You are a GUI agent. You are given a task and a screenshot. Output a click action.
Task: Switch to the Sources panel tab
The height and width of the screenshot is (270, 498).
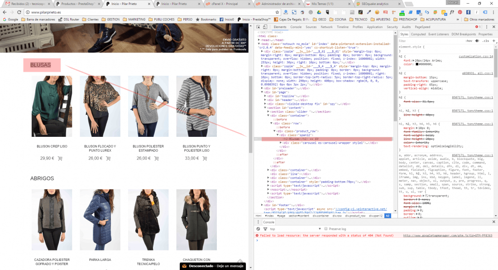(311, 27)
